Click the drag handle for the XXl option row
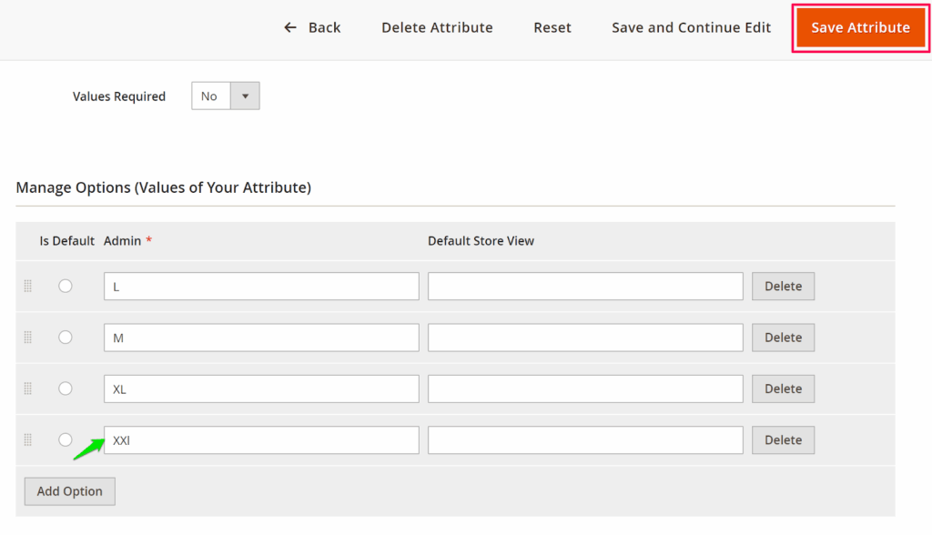 [27, 439]
